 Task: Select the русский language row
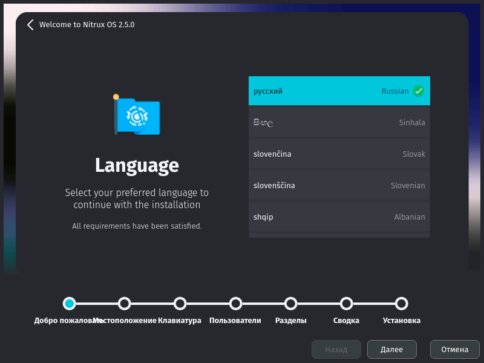pyautogui.click(x=339, y=91)
